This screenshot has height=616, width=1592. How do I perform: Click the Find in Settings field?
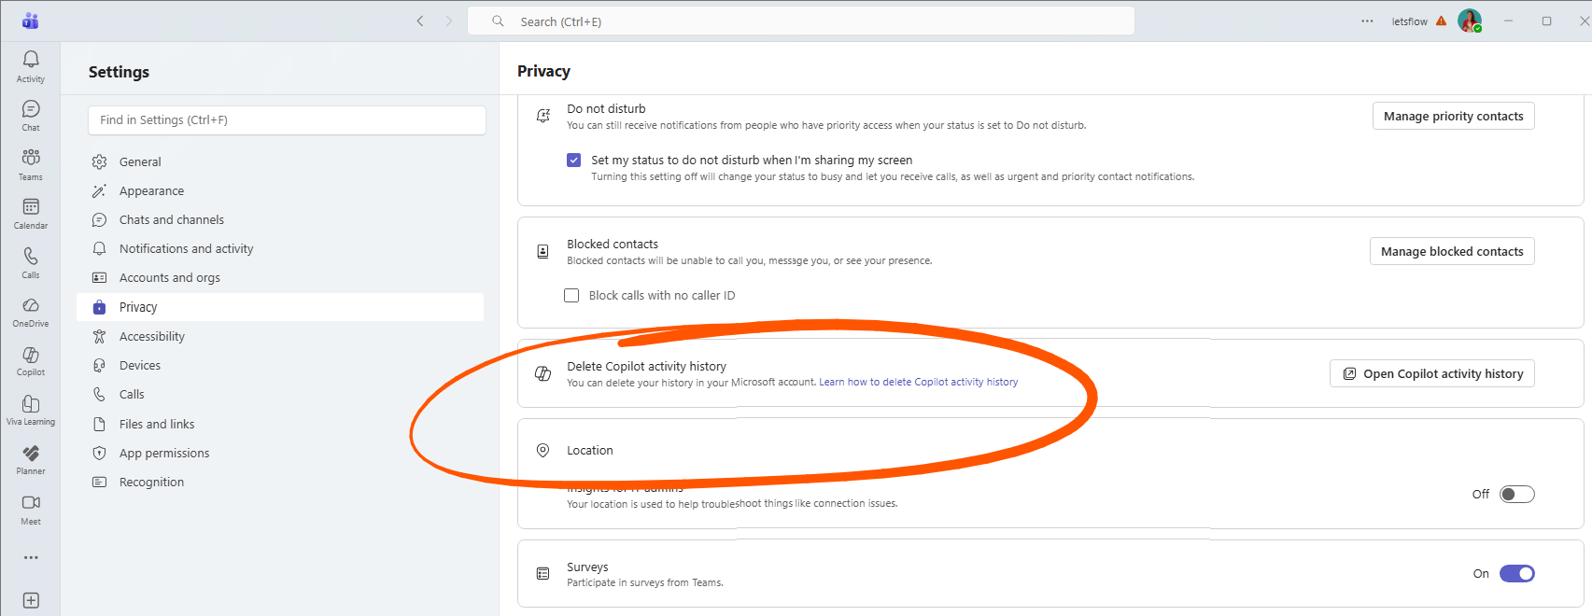click(287, 120)
